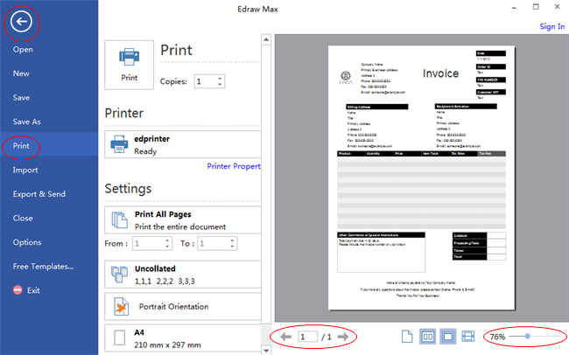Click the large Print printer button
The height and width of the screenshot is (355, 569).
pos(129,64)
